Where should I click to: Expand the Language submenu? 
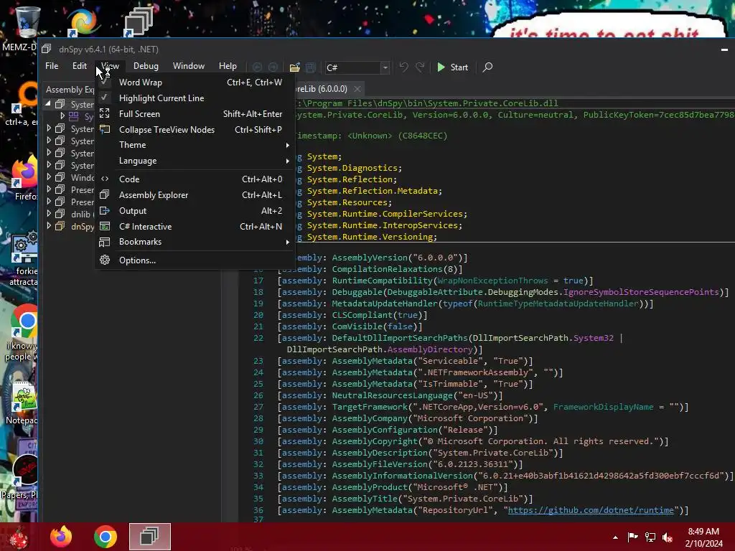coord(195,161)
